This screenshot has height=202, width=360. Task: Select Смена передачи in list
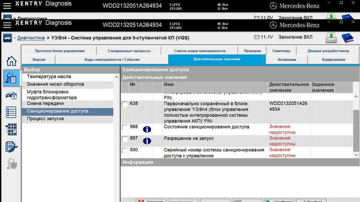coord(68,104)
